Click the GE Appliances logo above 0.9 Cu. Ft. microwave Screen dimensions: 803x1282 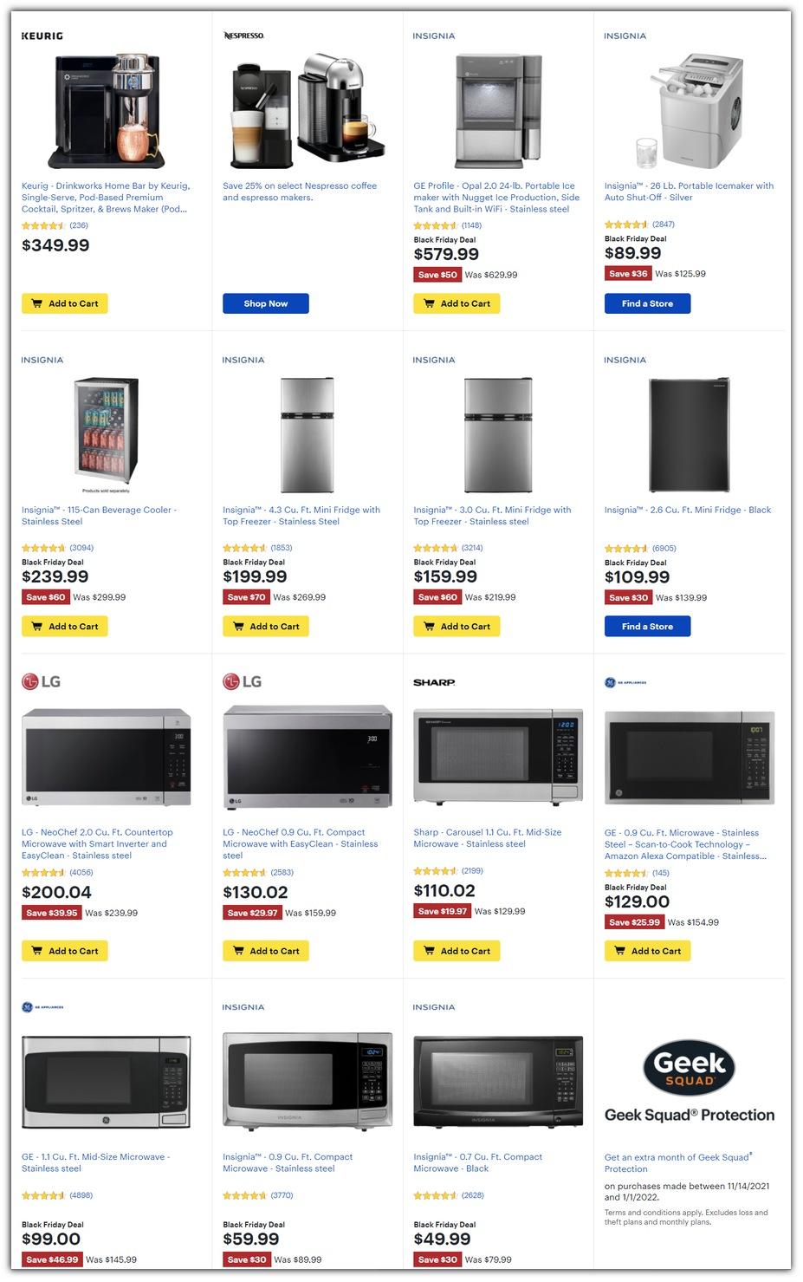pyautogui.click(x=625, y=683)
